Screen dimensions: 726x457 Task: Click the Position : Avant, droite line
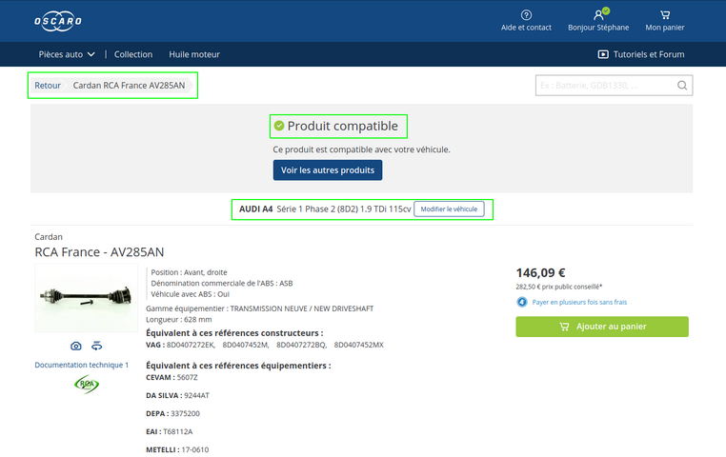tap(189, 272)
